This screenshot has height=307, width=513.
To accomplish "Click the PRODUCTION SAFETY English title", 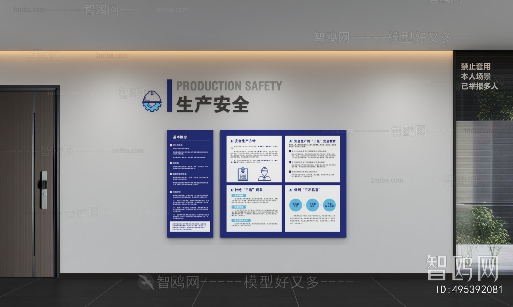I will [x=229, y=86].
